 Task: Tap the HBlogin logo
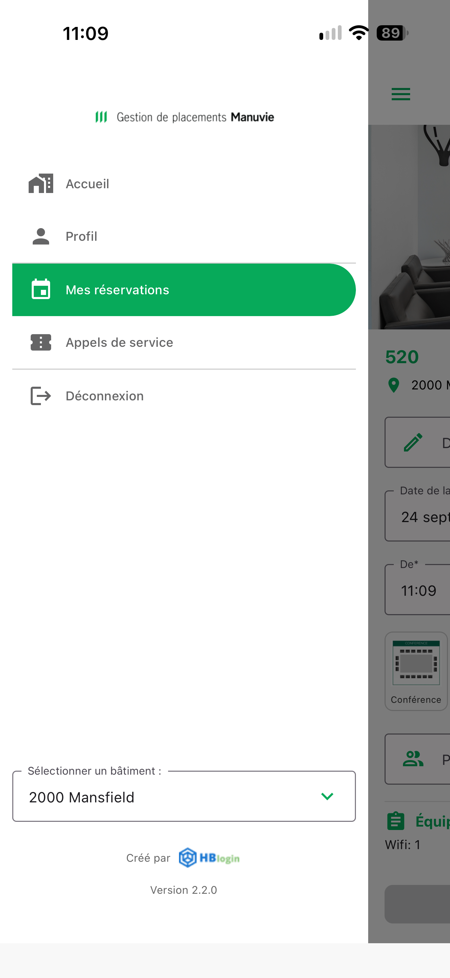[209, 858]
